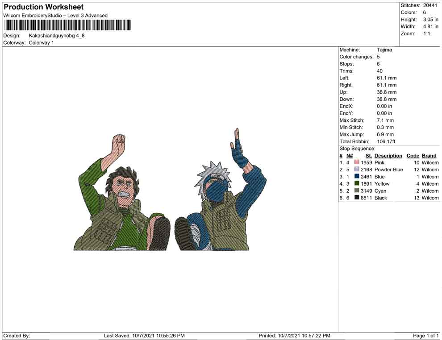Click the Trims value 40
The image size is (442, 340).
[379, 71]
